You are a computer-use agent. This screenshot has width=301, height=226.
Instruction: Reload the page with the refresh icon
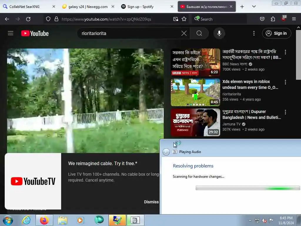(28, 19)
